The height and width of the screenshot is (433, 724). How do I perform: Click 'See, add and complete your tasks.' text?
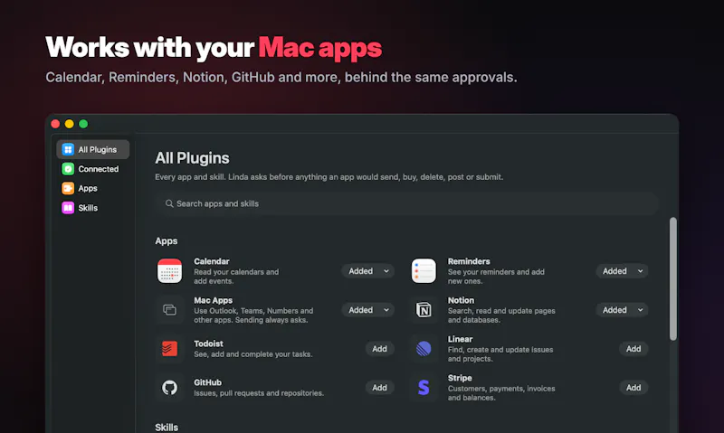[x=253, y=354]
